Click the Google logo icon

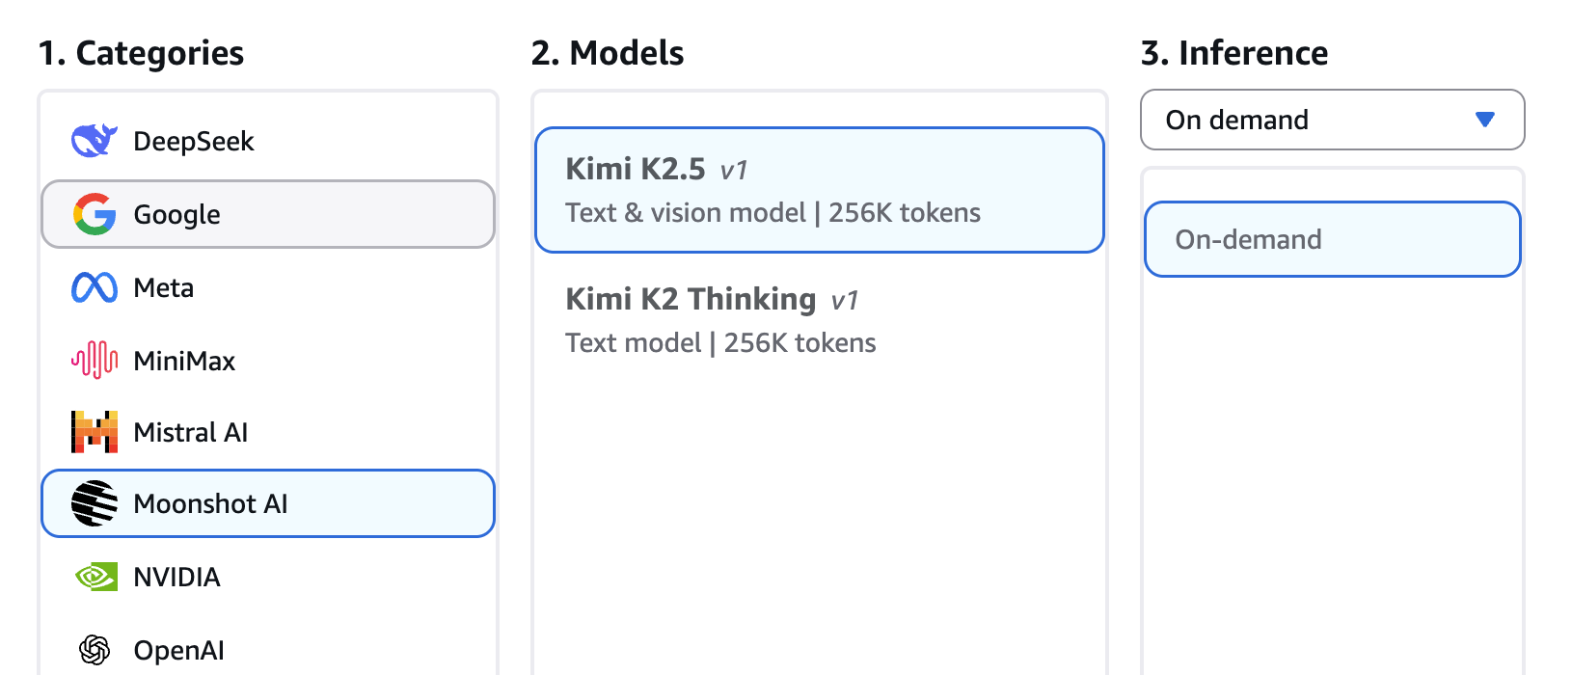(x=95, y=214)
